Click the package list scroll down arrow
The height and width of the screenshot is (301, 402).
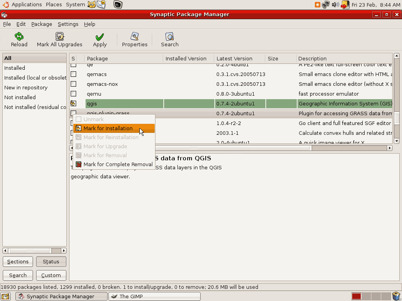tap(397, 141)
